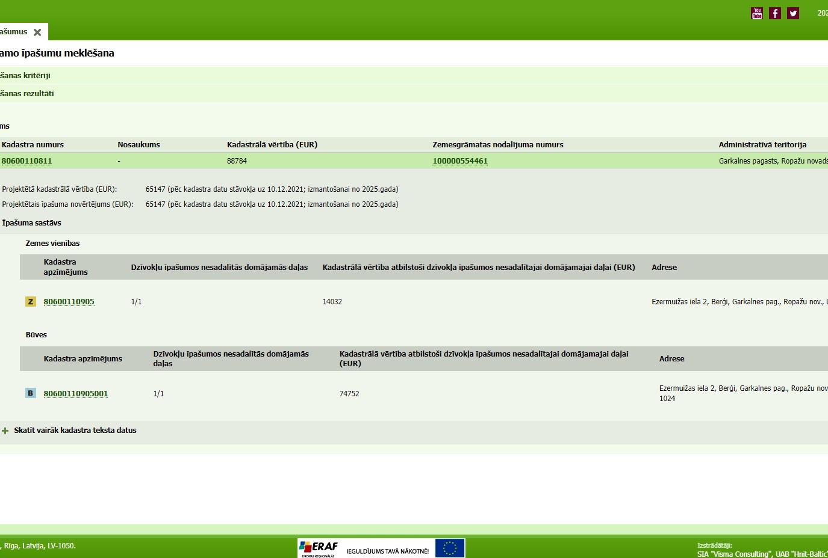Click the yellow Z land unit icon
This screenshot has width=828, height=558.
31,302
